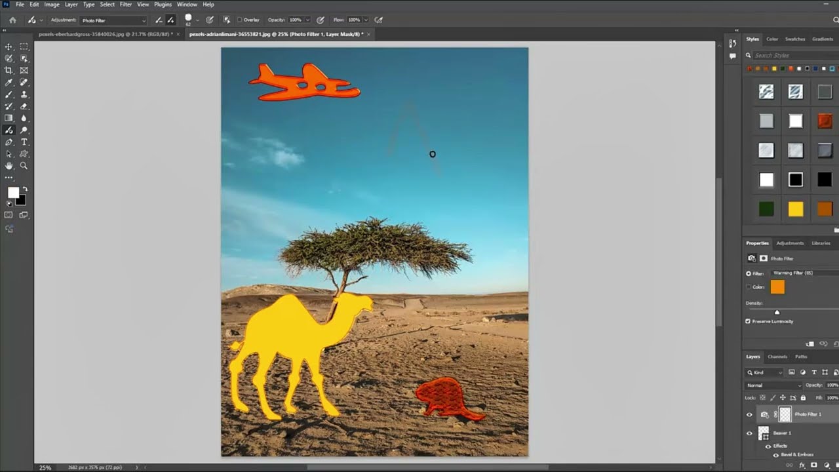Click the white foreground color swatch
Viewport: 839px width, 472px height.
click(13, 192)
